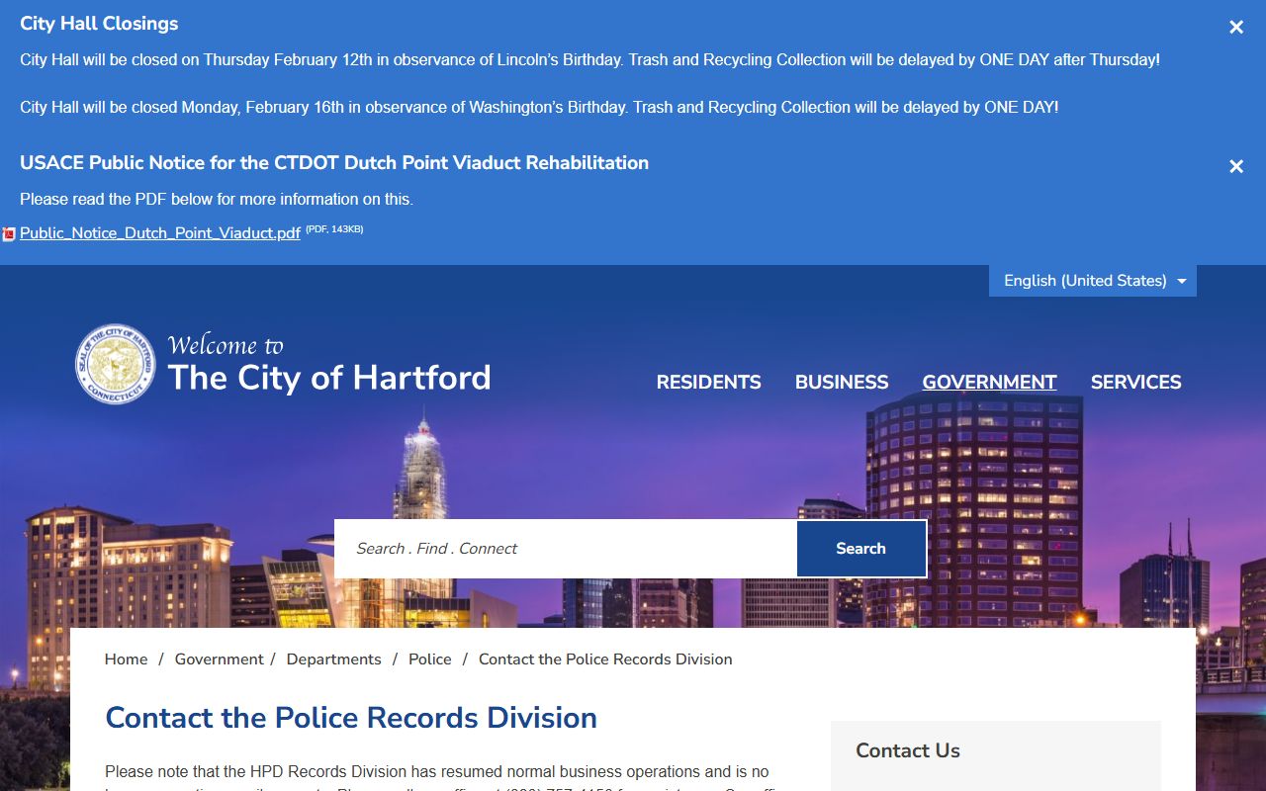
Task: Navigate to Departments breadcrumb link
Action: click(x=333, y=659)
